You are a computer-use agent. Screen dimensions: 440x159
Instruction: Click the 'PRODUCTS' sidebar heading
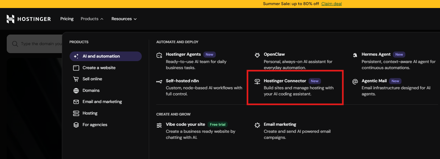click(x=79, y=42)
